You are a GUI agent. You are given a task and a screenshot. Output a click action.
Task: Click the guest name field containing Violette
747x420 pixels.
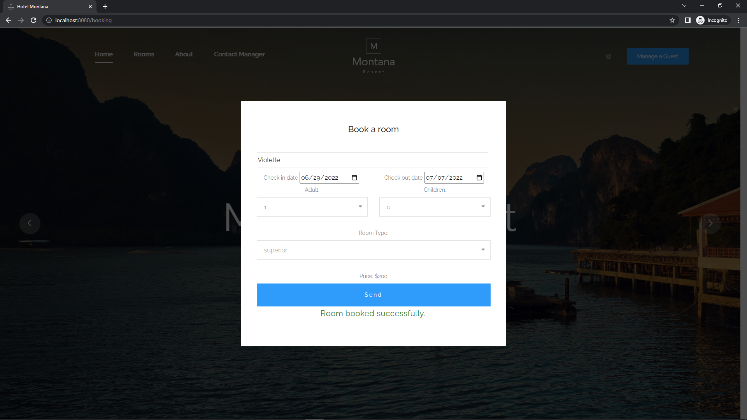click(372, 160)
